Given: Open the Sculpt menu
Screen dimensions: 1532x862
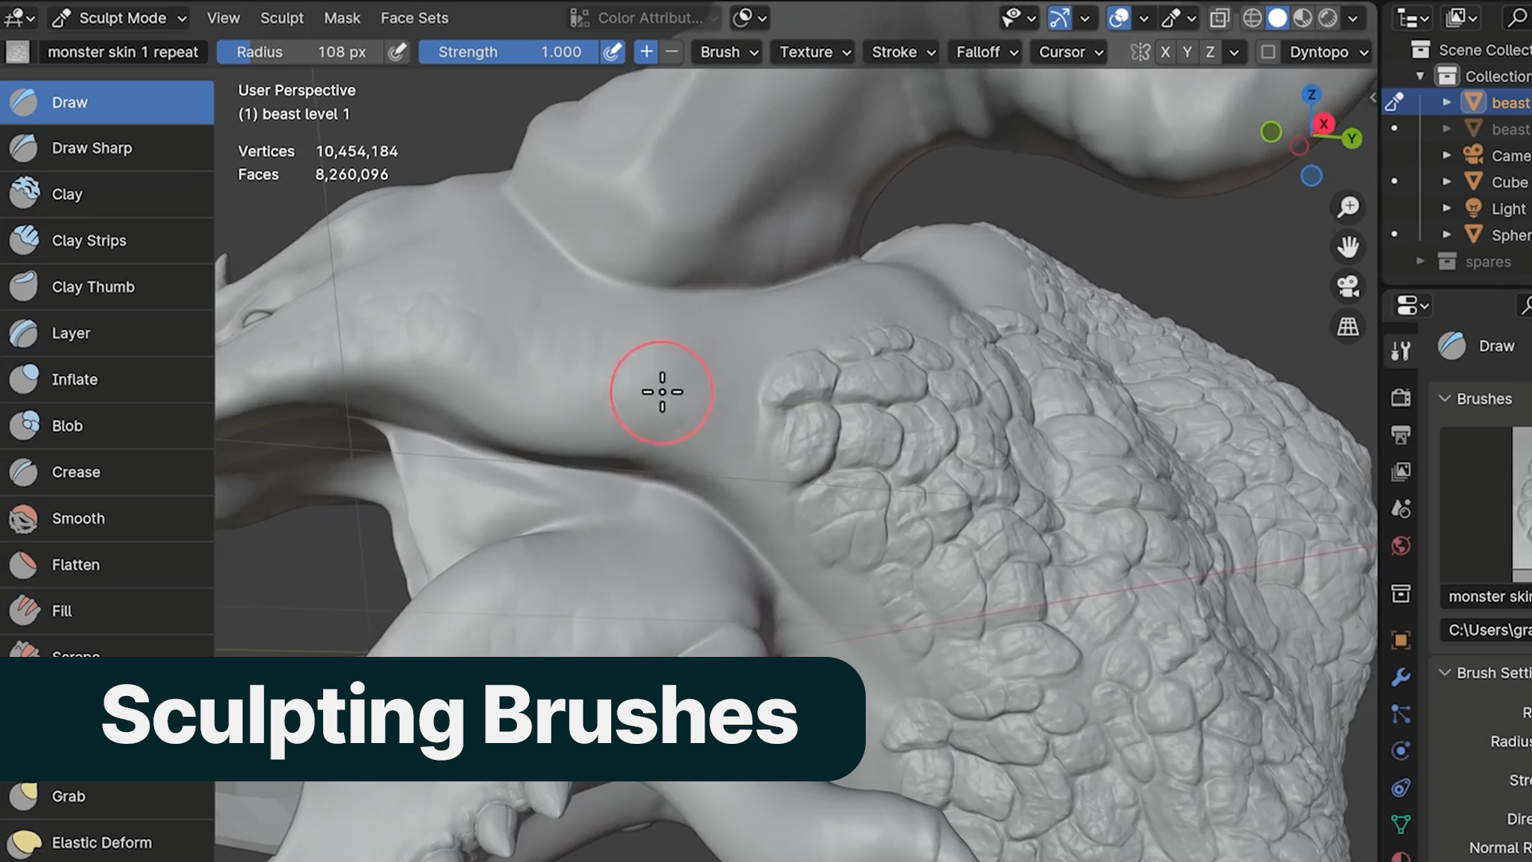Looking at the screenshot, I should tap(282, 18).
